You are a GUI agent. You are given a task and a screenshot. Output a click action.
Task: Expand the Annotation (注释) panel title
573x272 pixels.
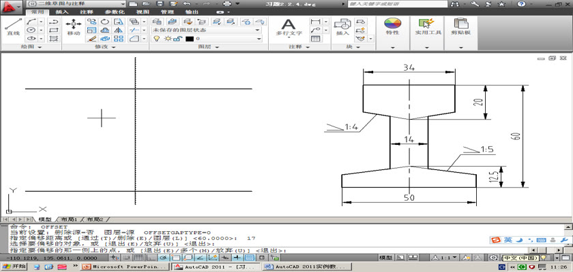299,47
